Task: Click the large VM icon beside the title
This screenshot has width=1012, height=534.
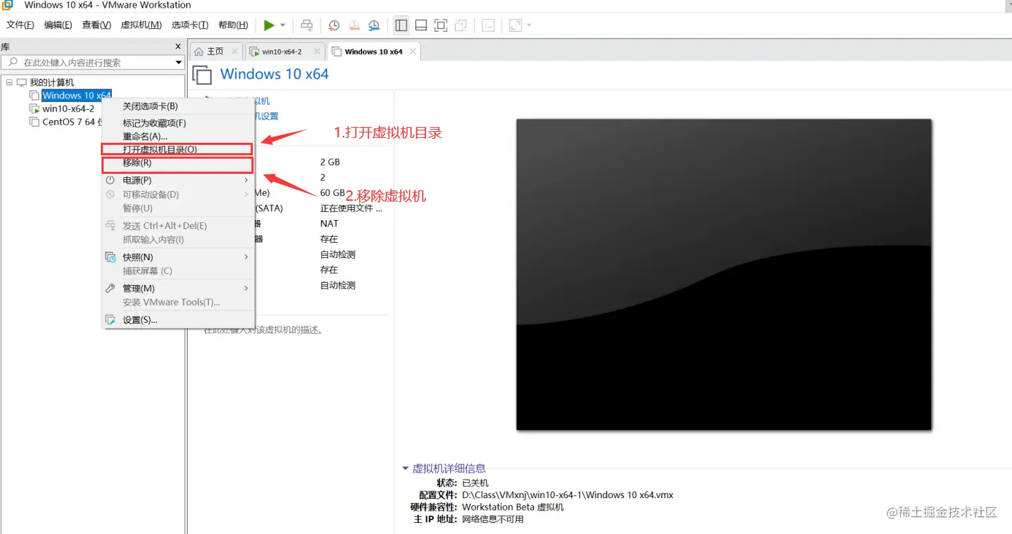Action: 202,75
